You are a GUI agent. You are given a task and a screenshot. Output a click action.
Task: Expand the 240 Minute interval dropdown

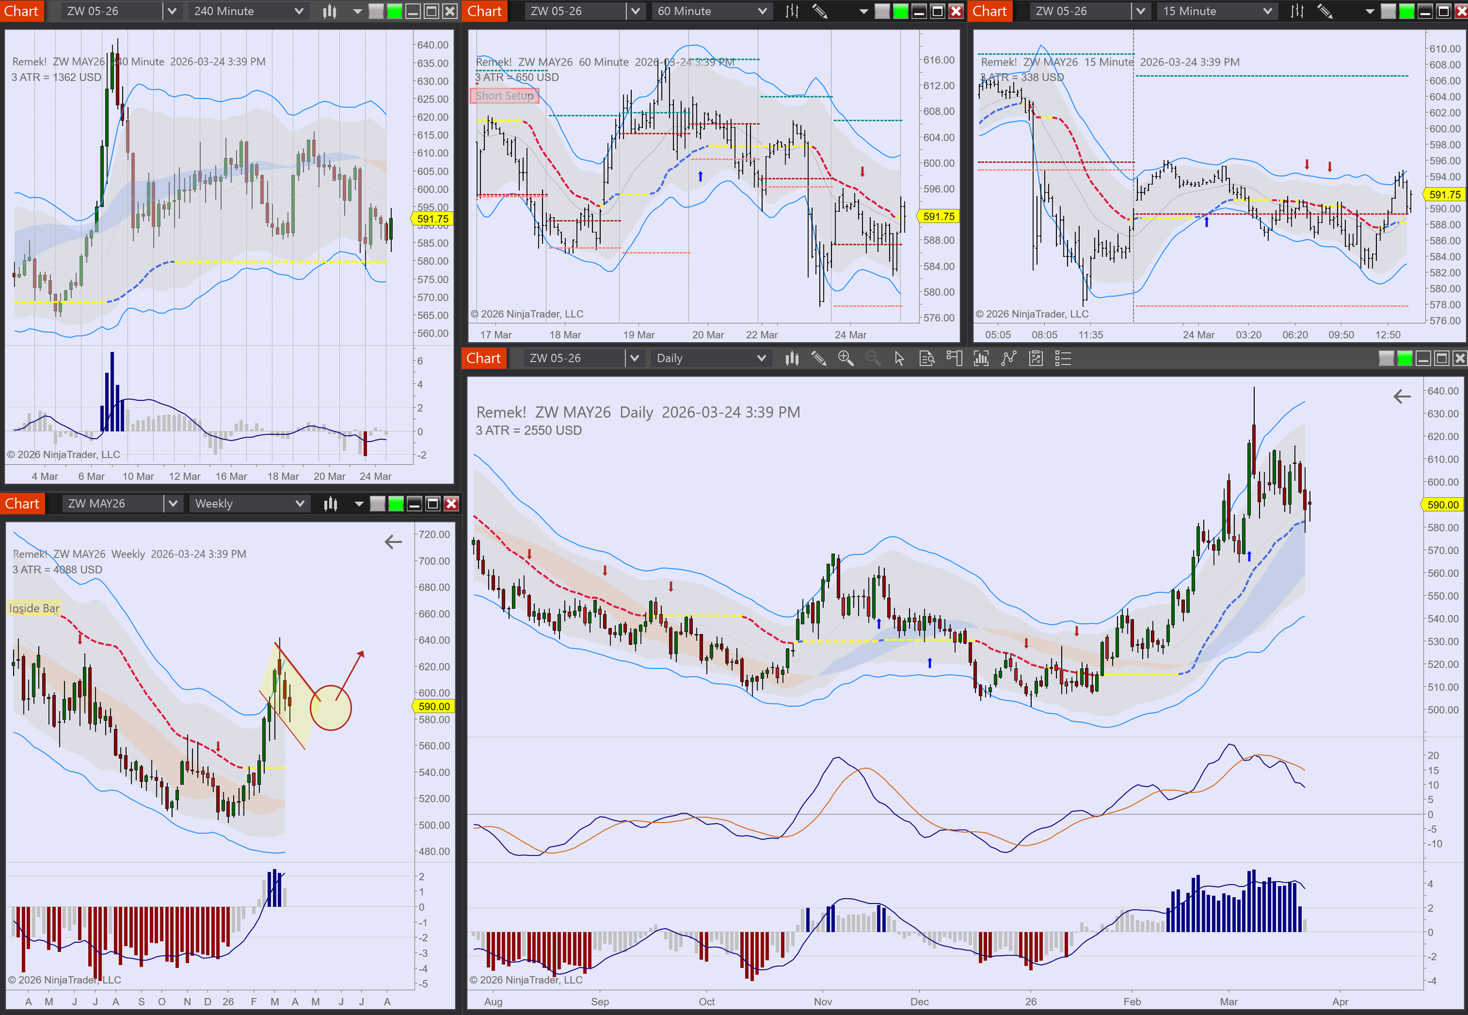click(298, 11)
